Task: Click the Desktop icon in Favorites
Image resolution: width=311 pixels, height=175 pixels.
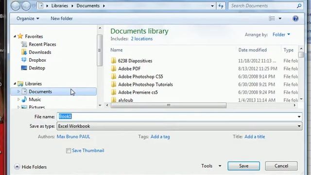Action: tap(24, 68)
